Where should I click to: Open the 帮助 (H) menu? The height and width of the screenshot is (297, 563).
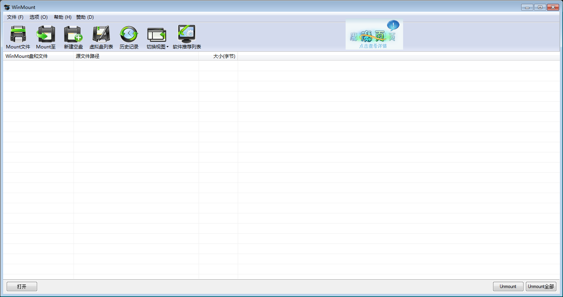tap(63, 17)
